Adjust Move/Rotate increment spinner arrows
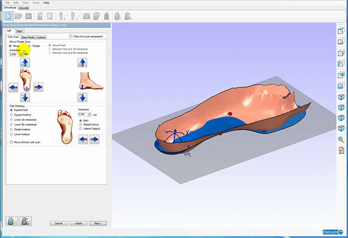This screenshot has height=238, width=348. point(20,54)
